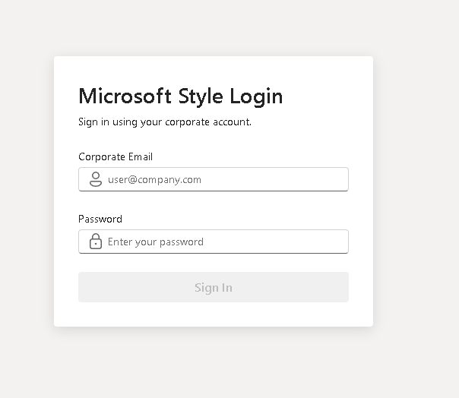Click the padlock icon in password field
Image resolution: width=459 pixels, height=398 pixels.
(x=96, y=242)
